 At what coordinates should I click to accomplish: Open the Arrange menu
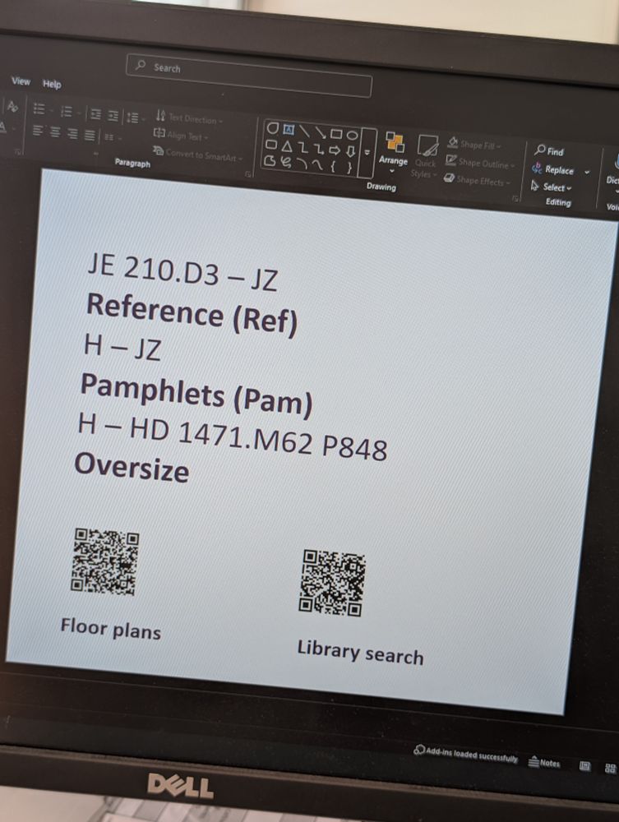394,152
